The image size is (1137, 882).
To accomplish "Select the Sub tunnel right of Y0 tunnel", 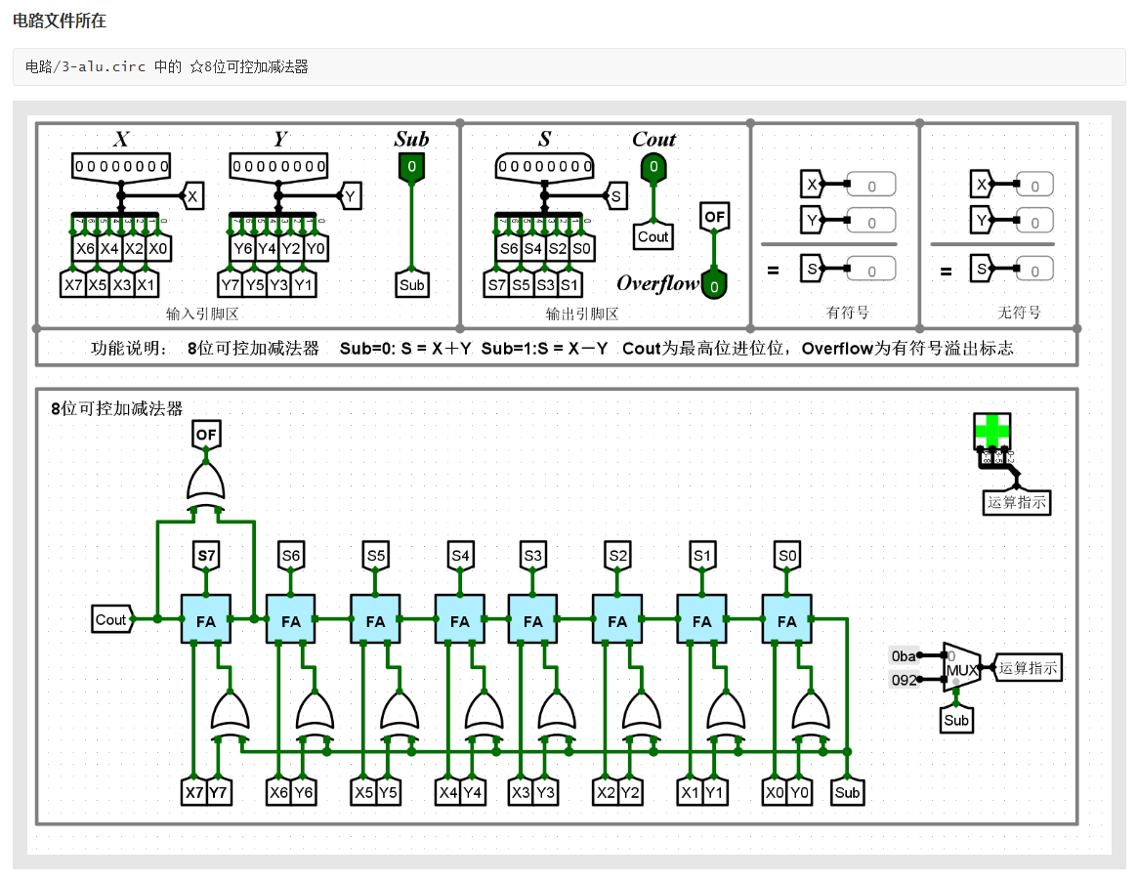I will (847, 792).
